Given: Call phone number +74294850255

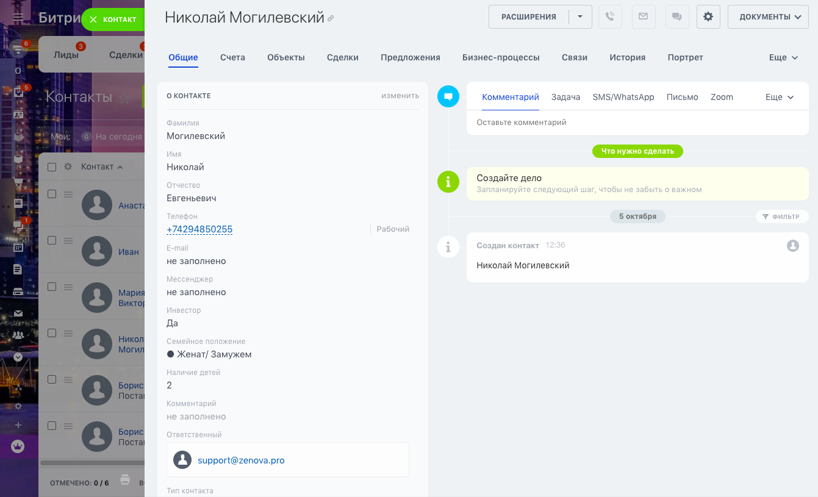Looking at the screenshot, I should point(199,229).
